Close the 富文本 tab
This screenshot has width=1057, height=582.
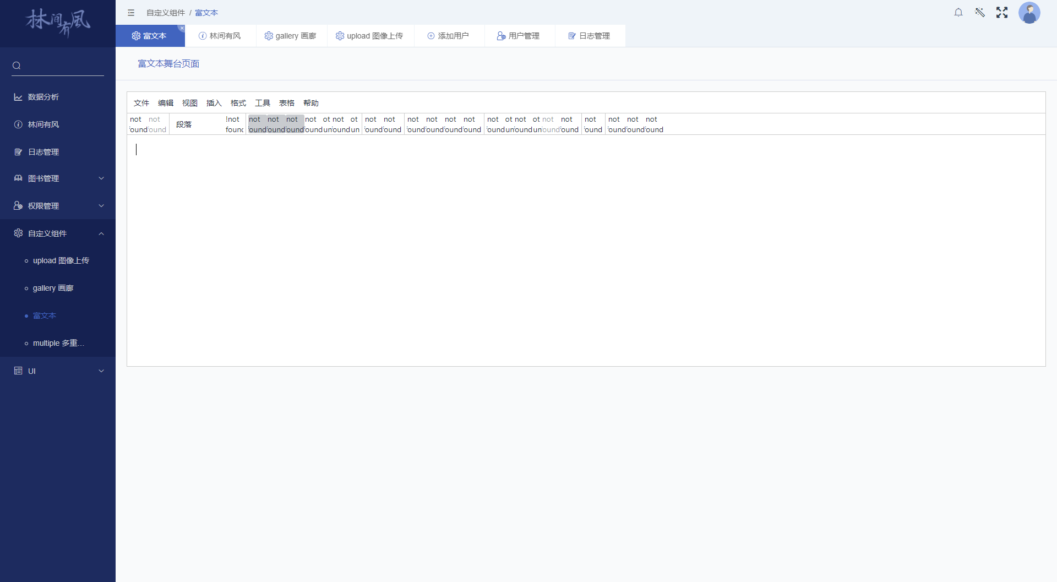click(x=182, y=28)
